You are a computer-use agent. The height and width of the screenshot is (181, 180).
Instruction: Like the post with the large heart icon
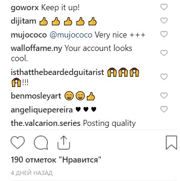[x=18, y=143]
